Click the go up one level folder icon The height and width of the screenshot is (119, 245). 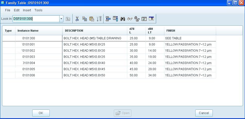click(68, 19)
